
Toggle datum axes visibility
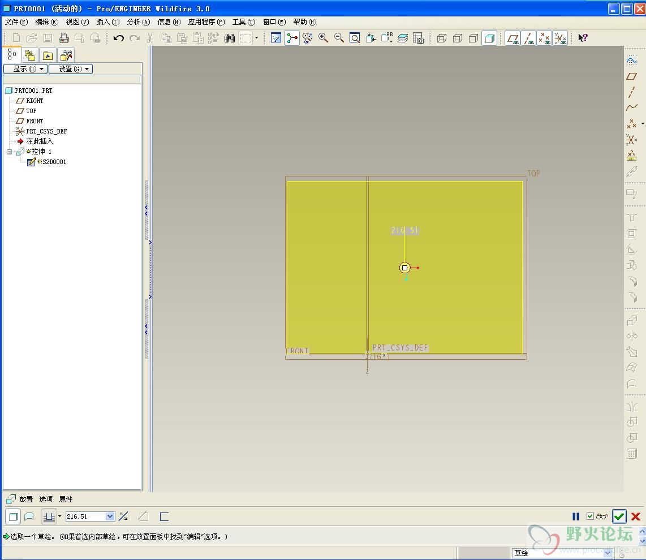pos(528,38)
